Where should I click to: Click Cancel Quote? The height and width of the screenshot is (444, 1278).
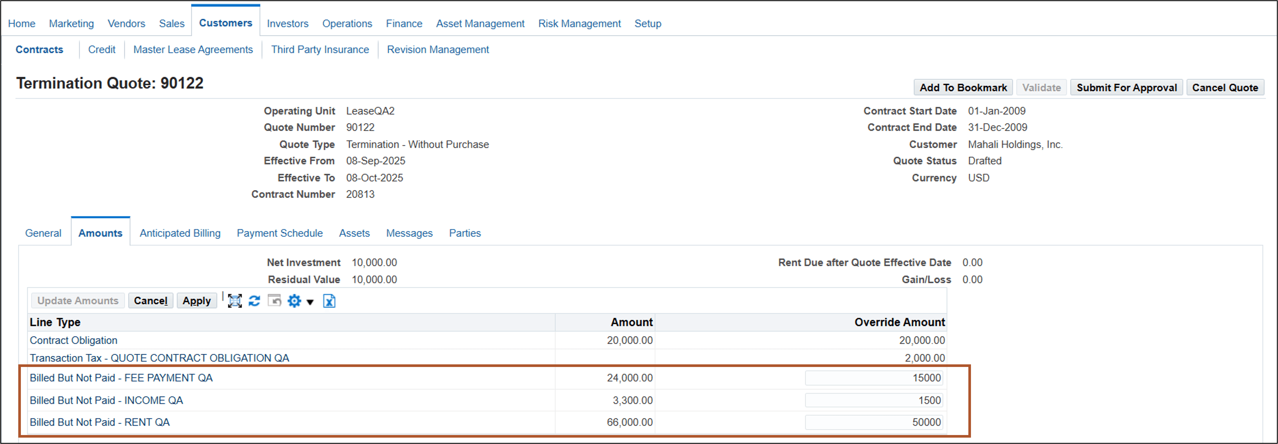point(1226,87)
